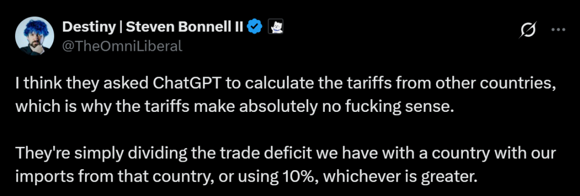Click the paragraph starting "They're simply dividing"

(286, 165)
